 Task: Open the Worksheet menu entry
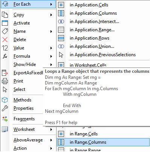click(x=28, y=129)
